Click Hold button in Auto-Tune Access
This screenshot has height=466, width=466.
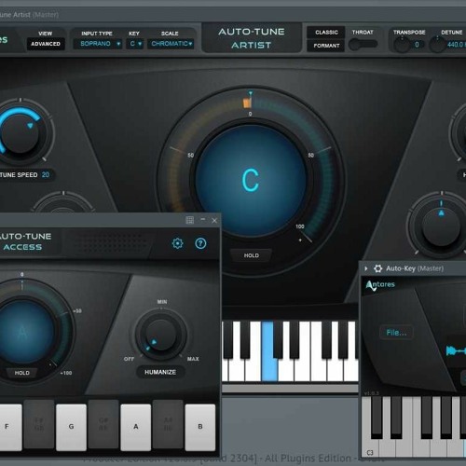(x=22, y=373)
